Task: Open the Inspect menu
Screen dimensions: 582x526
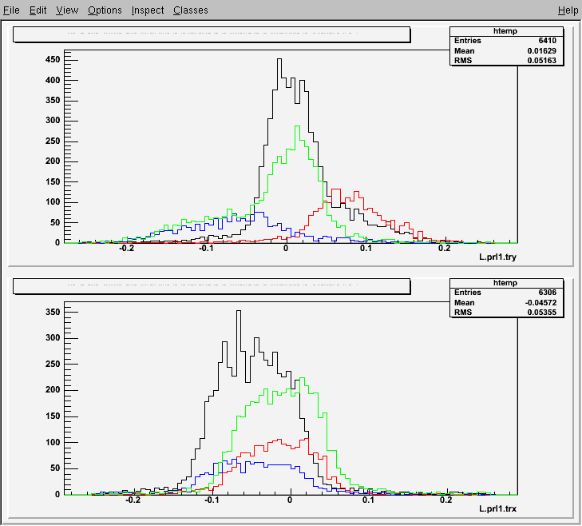Action: tap(148, 10)
